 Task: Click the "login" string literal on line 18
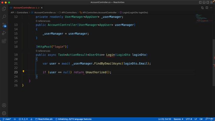click(59, 47)
